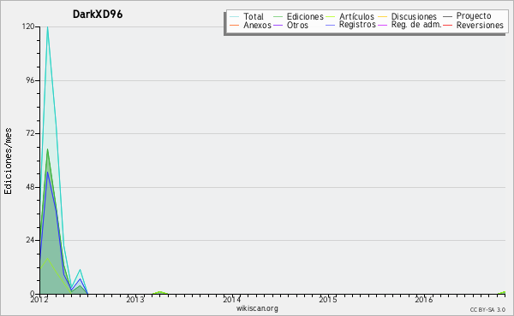
Task: Click the Ediciones/mes y-axis label
Action: coord(8,161)
